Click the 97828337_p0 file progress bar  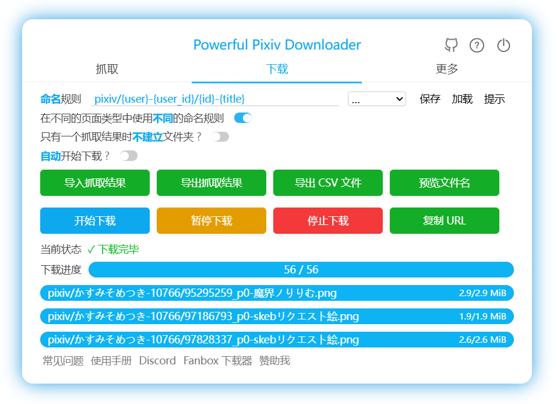(x=277, y=340)
